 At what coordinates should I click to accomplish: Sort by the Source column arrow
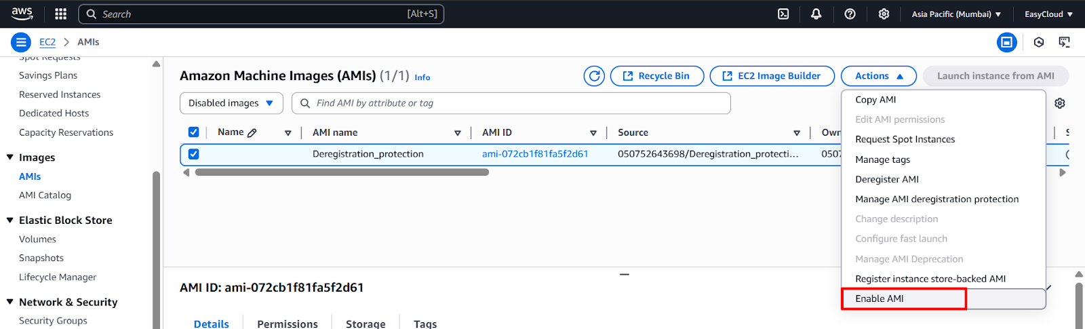pos(797,133)
